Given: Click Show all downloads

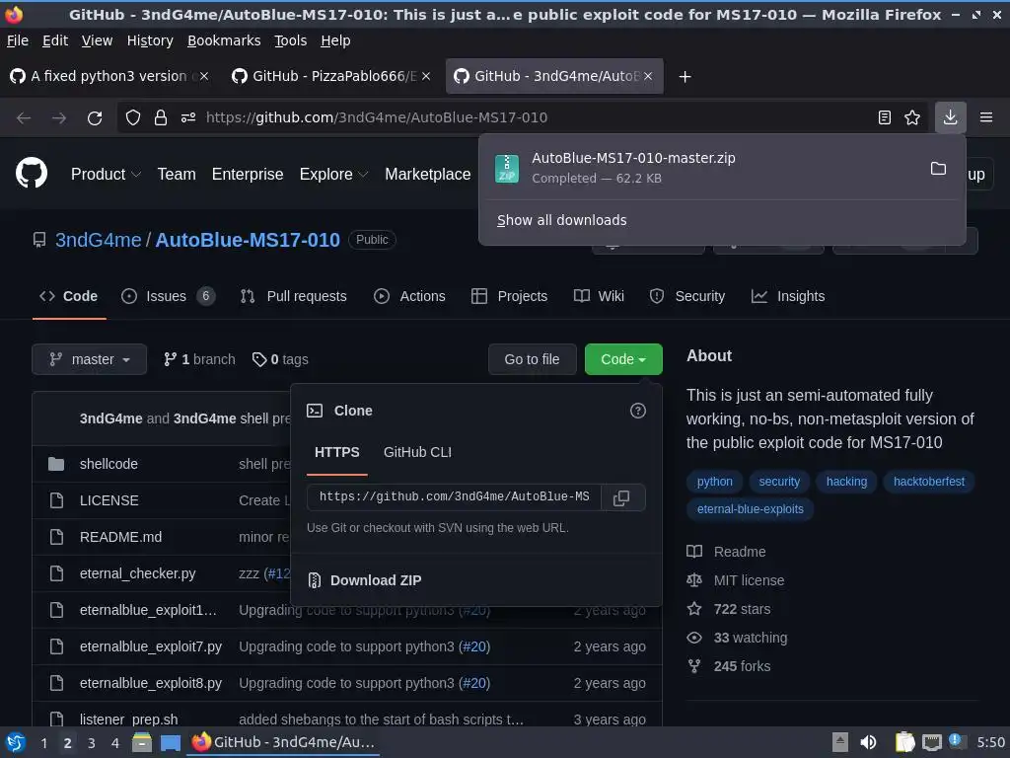Looking at the screenshot, I should pyautogui.click(x=561, y=220).
